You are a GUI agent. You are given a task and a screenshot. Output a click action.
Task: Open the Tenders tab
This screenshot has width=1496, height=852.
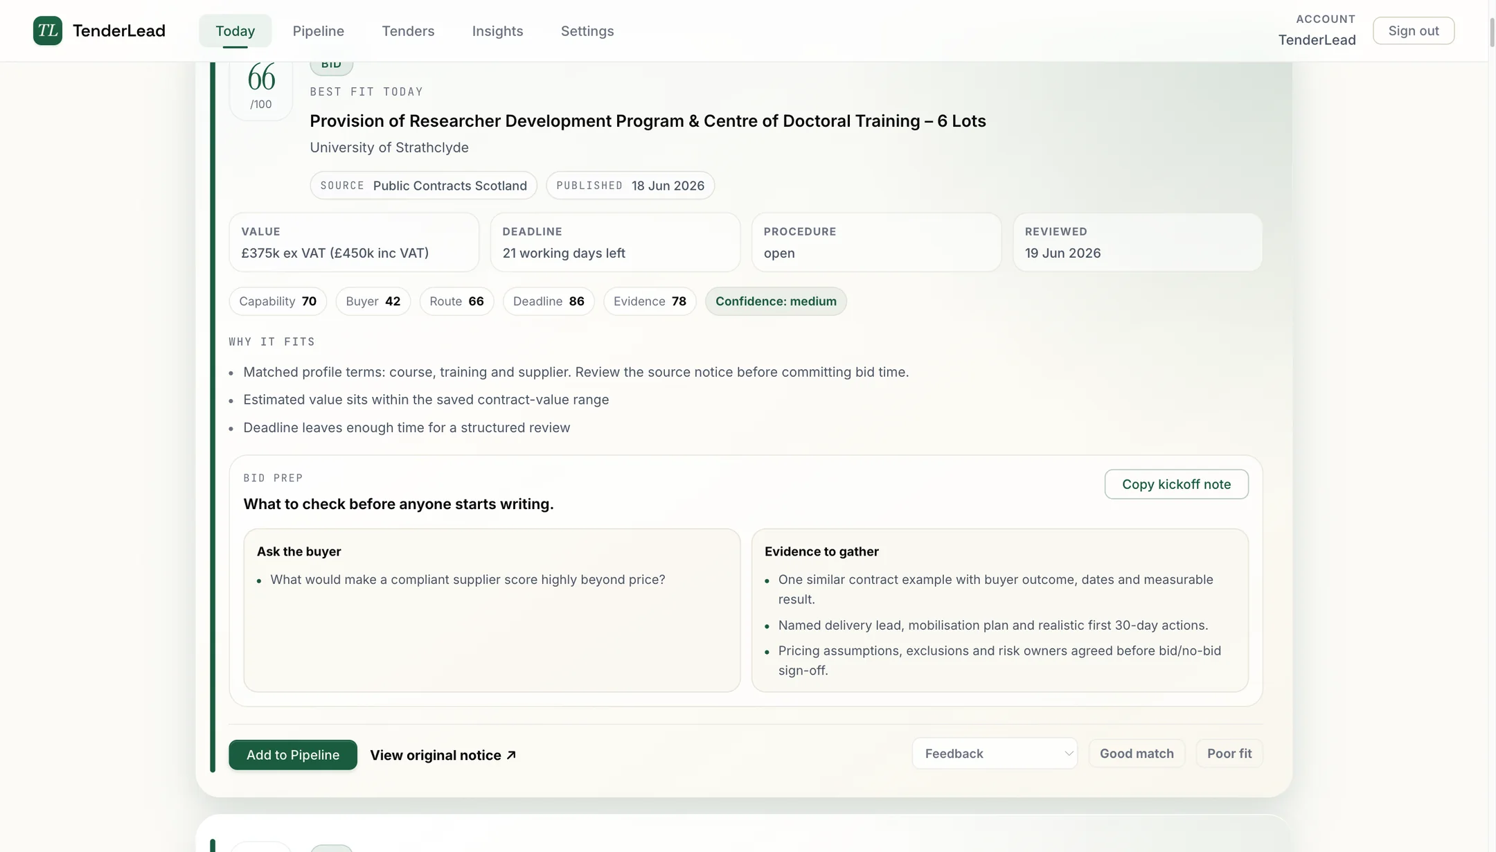pyautogui.click(x=408, y=30)
